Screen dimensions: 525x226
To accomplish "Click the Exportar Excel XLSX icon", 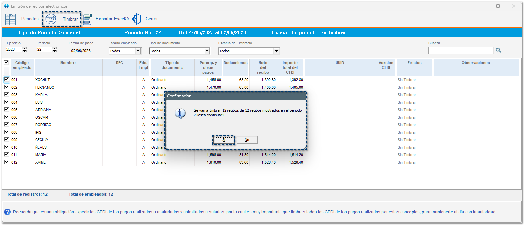I will [88, 19].
